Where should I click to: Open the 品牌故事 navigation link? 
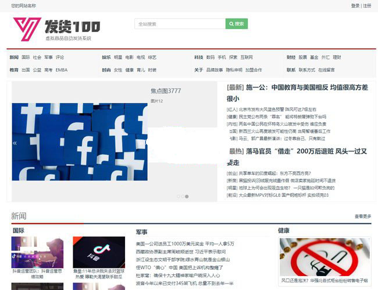pyautogui.click(x=215, y=70)
